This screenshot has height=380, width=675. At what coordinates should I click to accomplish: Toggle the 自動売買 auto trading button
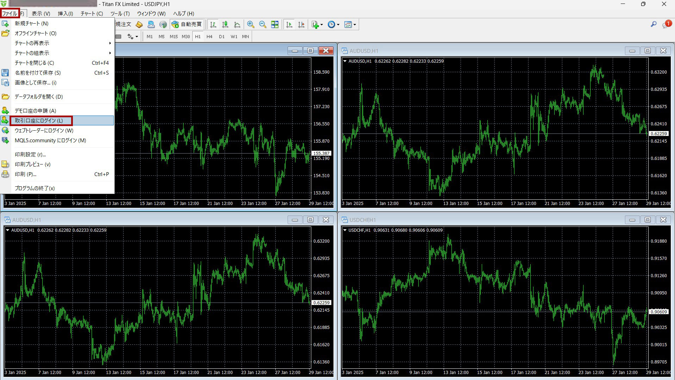187,24
